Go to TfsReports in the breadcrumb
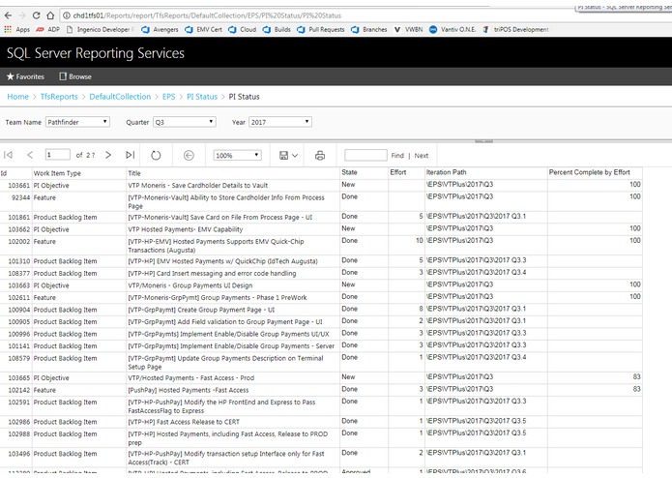The height and width of the screenshot is (478, 672). point(59,97)
